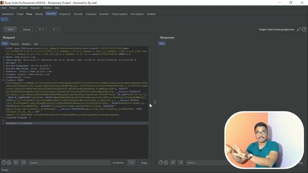308x173 pixels.
Task: Switch to the Sequencer tab
Action: click(x=65, y=14)
